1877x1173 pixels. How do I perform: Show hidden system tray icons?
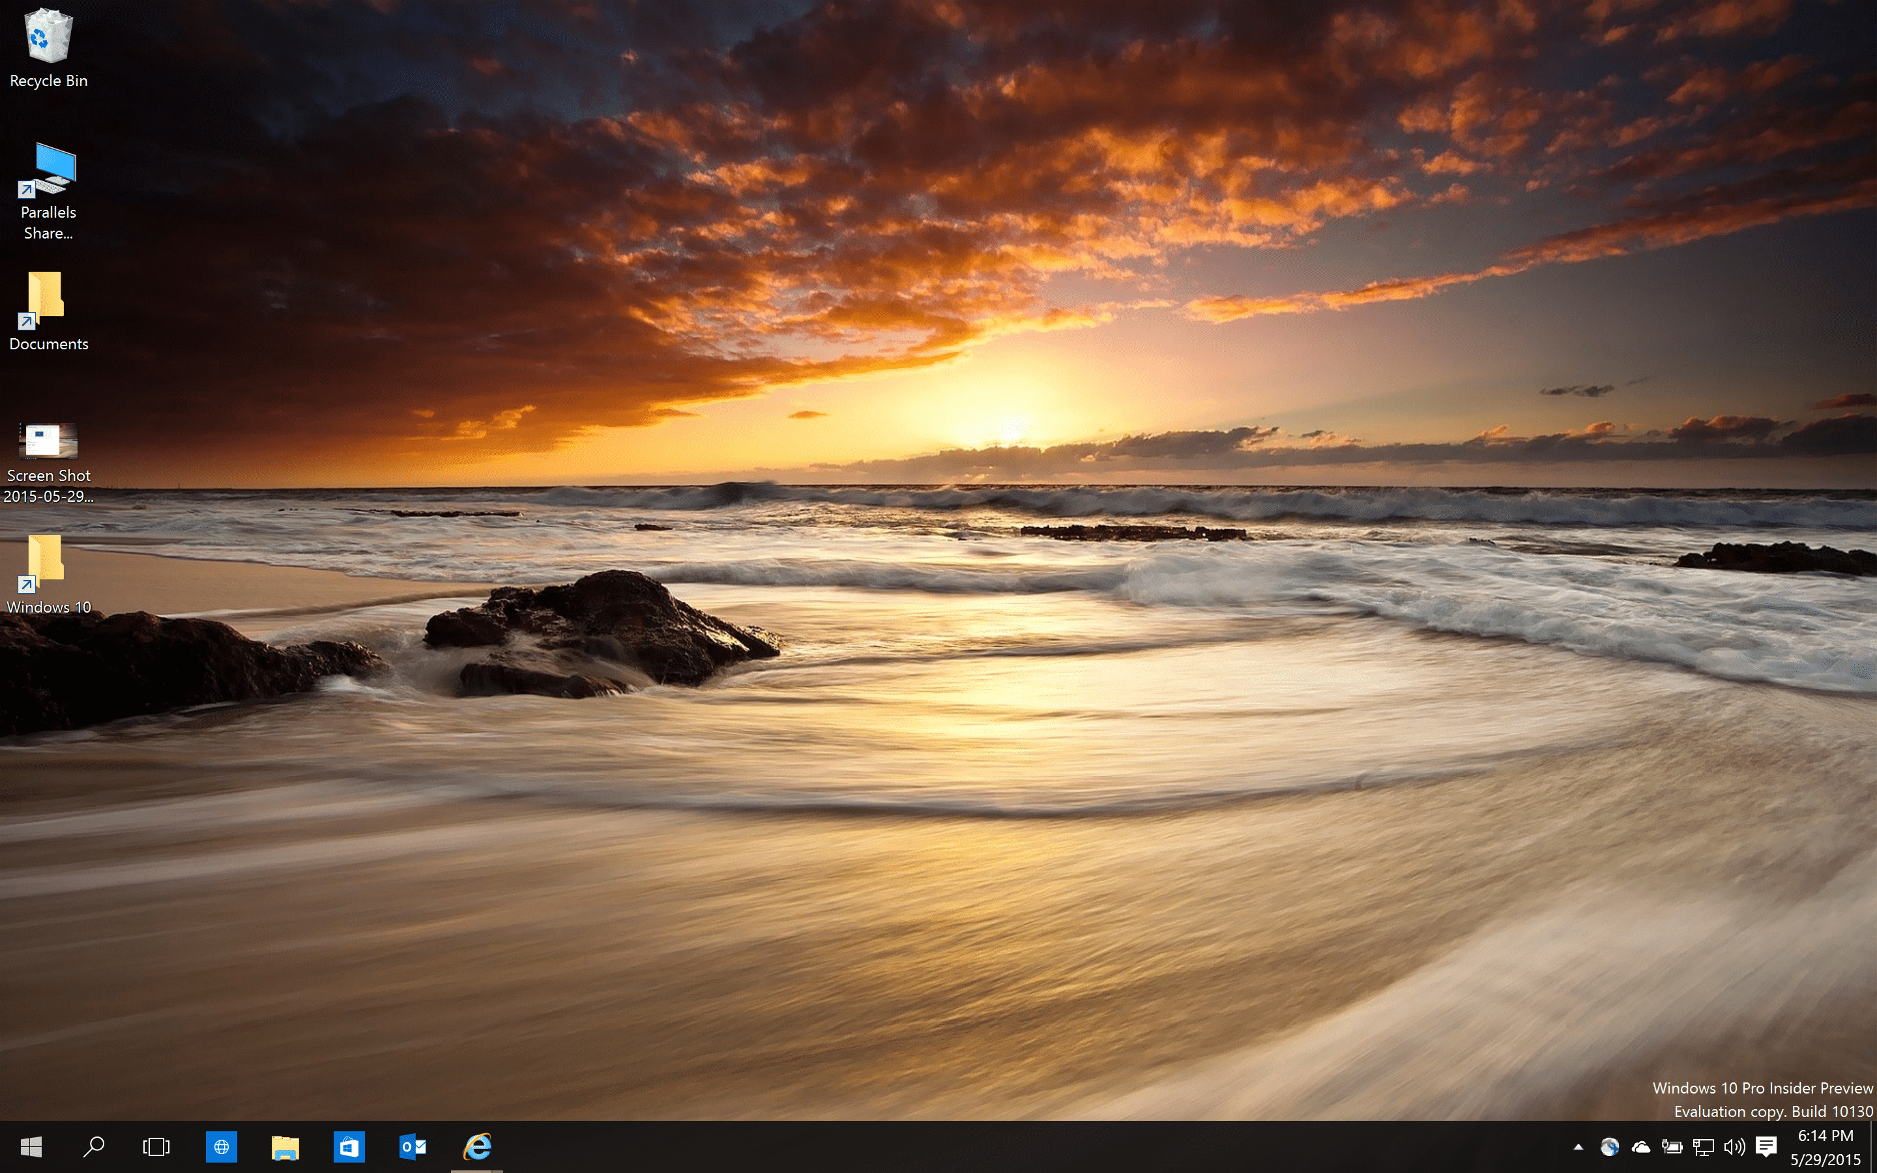coord(1578,1147)
